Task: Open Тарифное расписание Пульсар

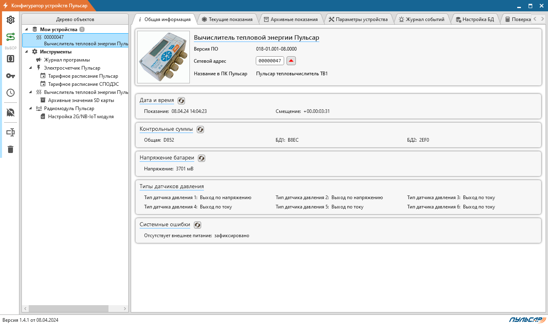Action: (x=83, y=76)
